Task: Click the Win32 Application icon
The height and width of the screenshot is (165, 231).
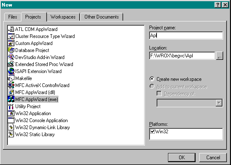Action: pos(11,113)
